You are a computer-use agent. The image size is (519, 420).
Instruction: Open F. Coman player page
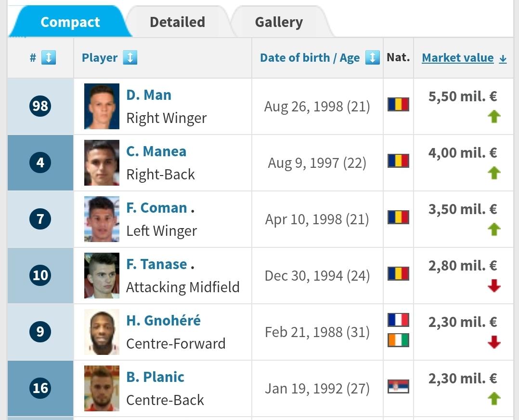156,208
